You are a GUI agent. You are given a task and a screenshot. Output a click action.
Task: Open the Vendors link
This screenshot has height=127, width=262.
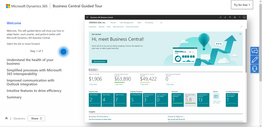pyautogui.click(x=101, y=27)
